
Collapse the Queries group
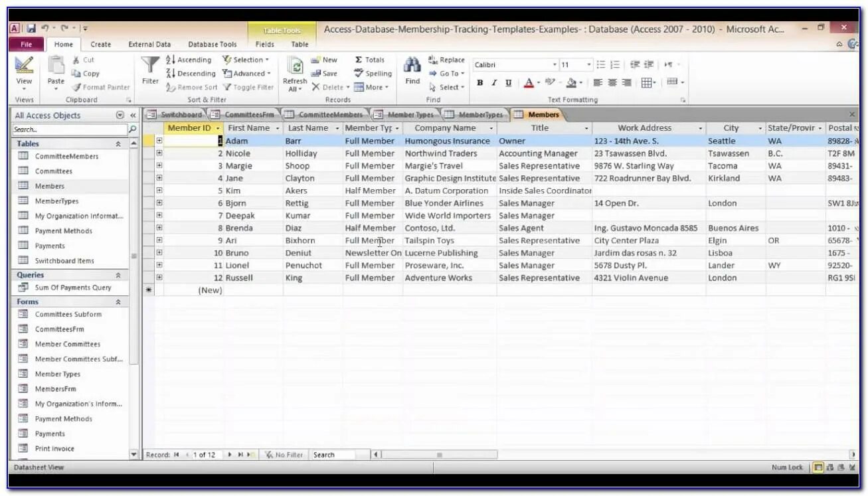tap(118, 275)
